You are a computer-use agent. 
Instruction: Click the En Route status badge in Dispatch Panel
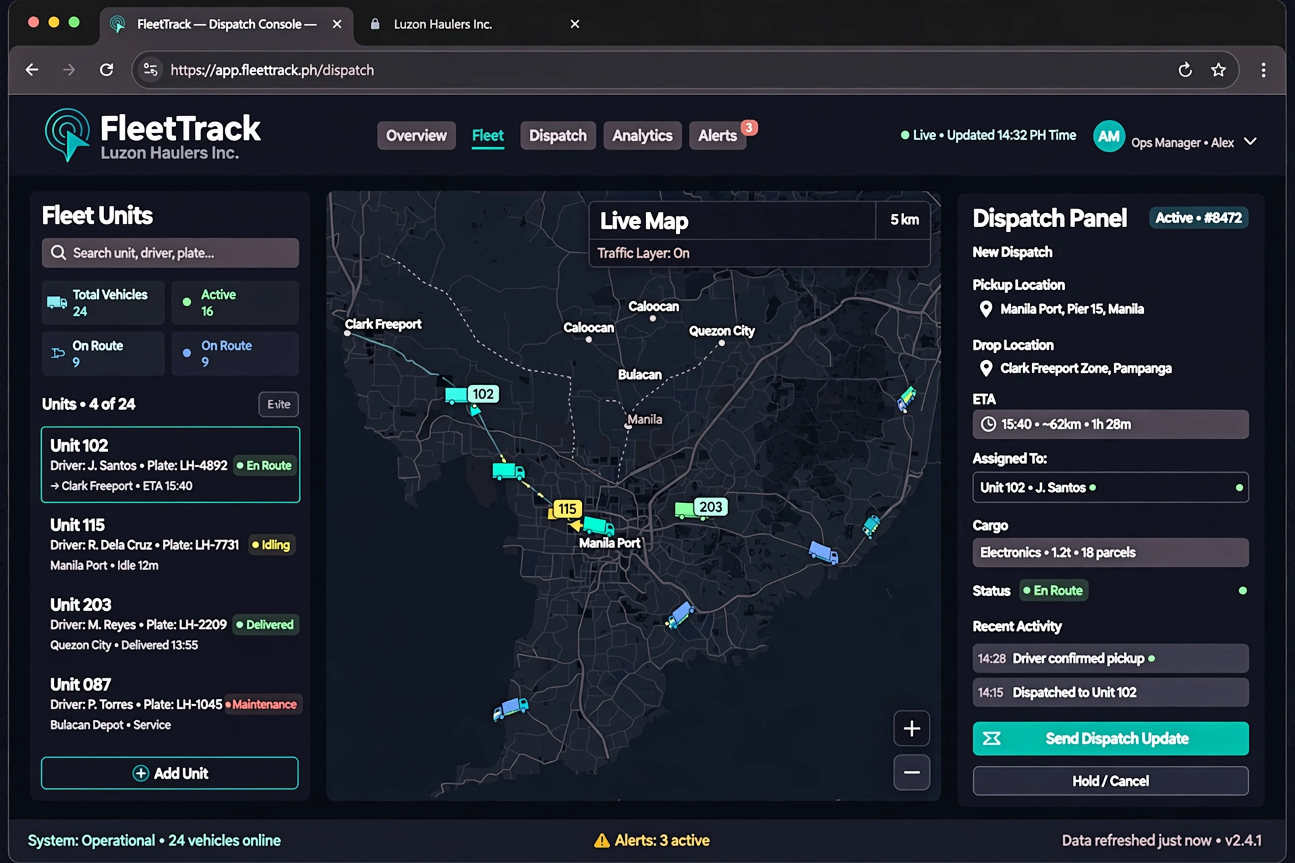[x=1053, y=591]
